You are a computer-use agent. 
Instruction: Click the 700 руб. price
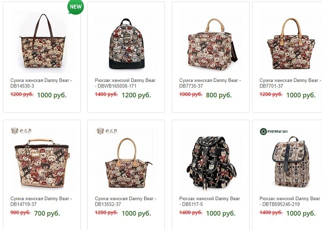pos(49,213)
